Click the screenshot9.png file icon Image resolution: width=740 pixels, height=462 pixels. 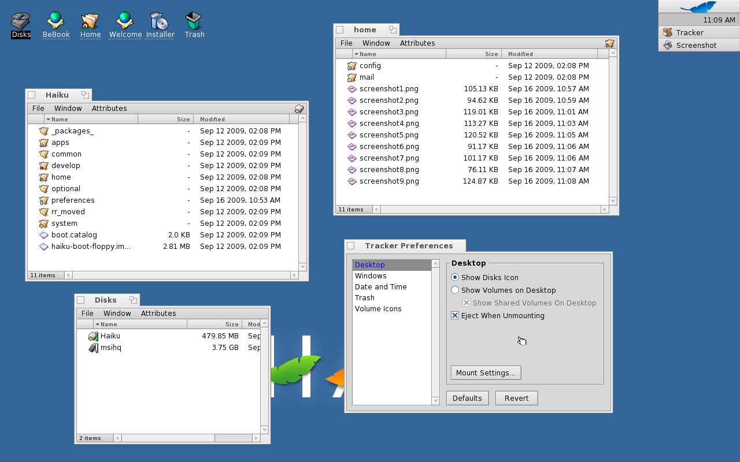(352, 181)
